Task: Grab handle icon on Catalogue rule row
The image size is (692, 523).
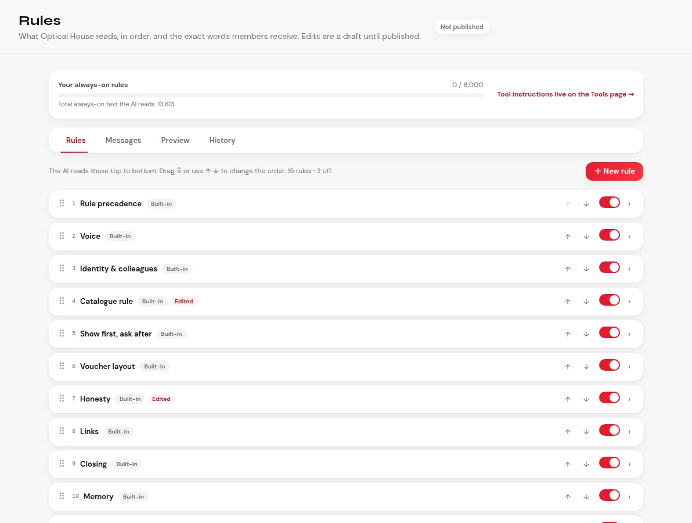Action: pos(62,301)
